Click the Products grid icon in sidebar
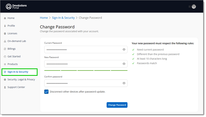This screenshot has height=117, width=206. (x=5, y=64)
